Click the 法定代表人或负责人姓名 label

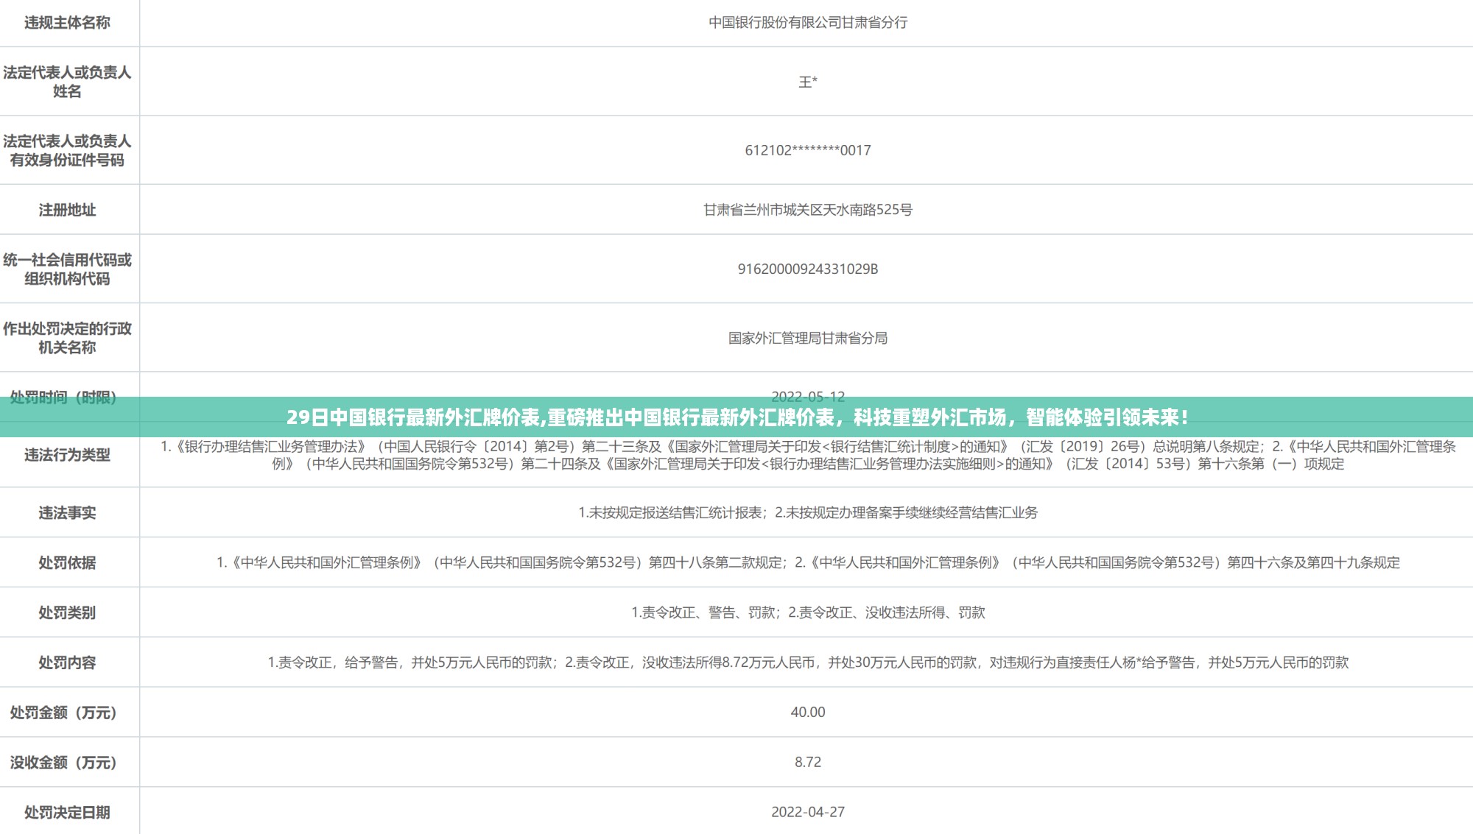(67, 82)
